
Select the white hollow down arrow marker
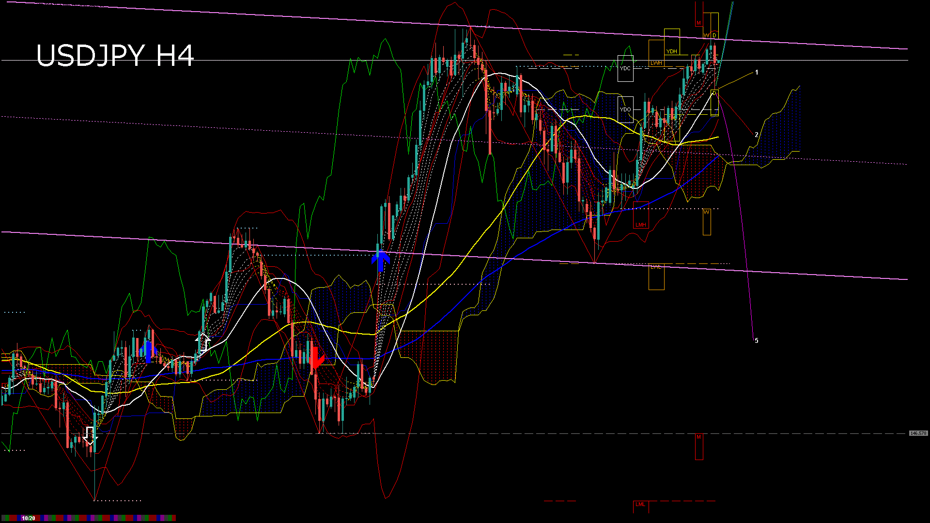[90, 435]
